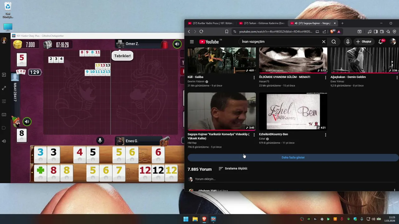Toggle emulator sidebar volume speaker
The image size is (399, 224).
4,141
